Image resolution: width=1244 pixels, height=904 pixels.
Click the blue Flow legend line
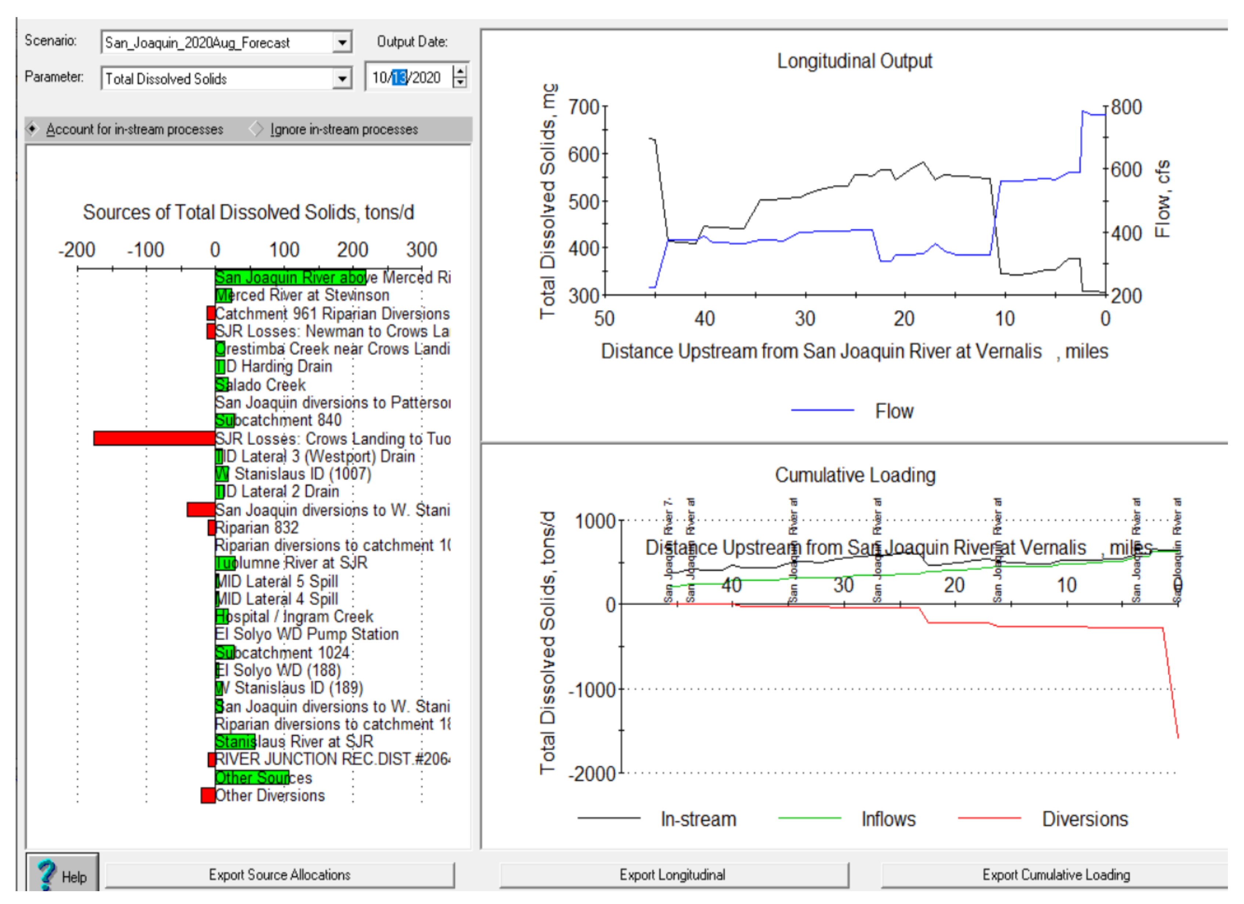pyautogui.click(x=823, y=410)
